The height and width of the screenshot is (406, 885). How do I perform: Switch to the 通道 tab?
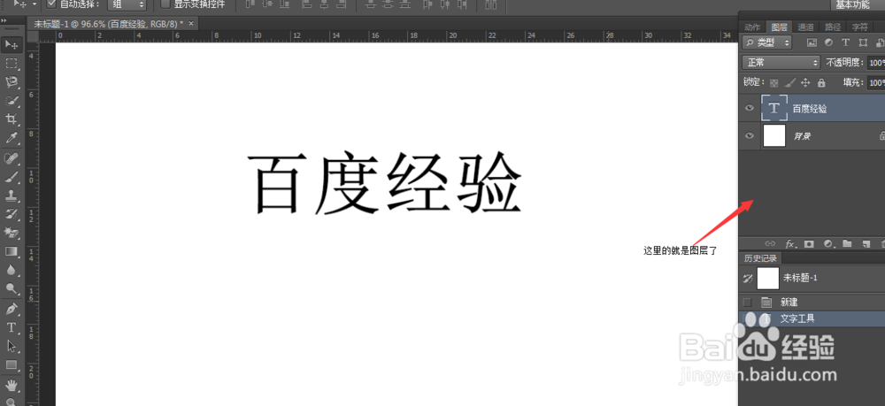805,27
